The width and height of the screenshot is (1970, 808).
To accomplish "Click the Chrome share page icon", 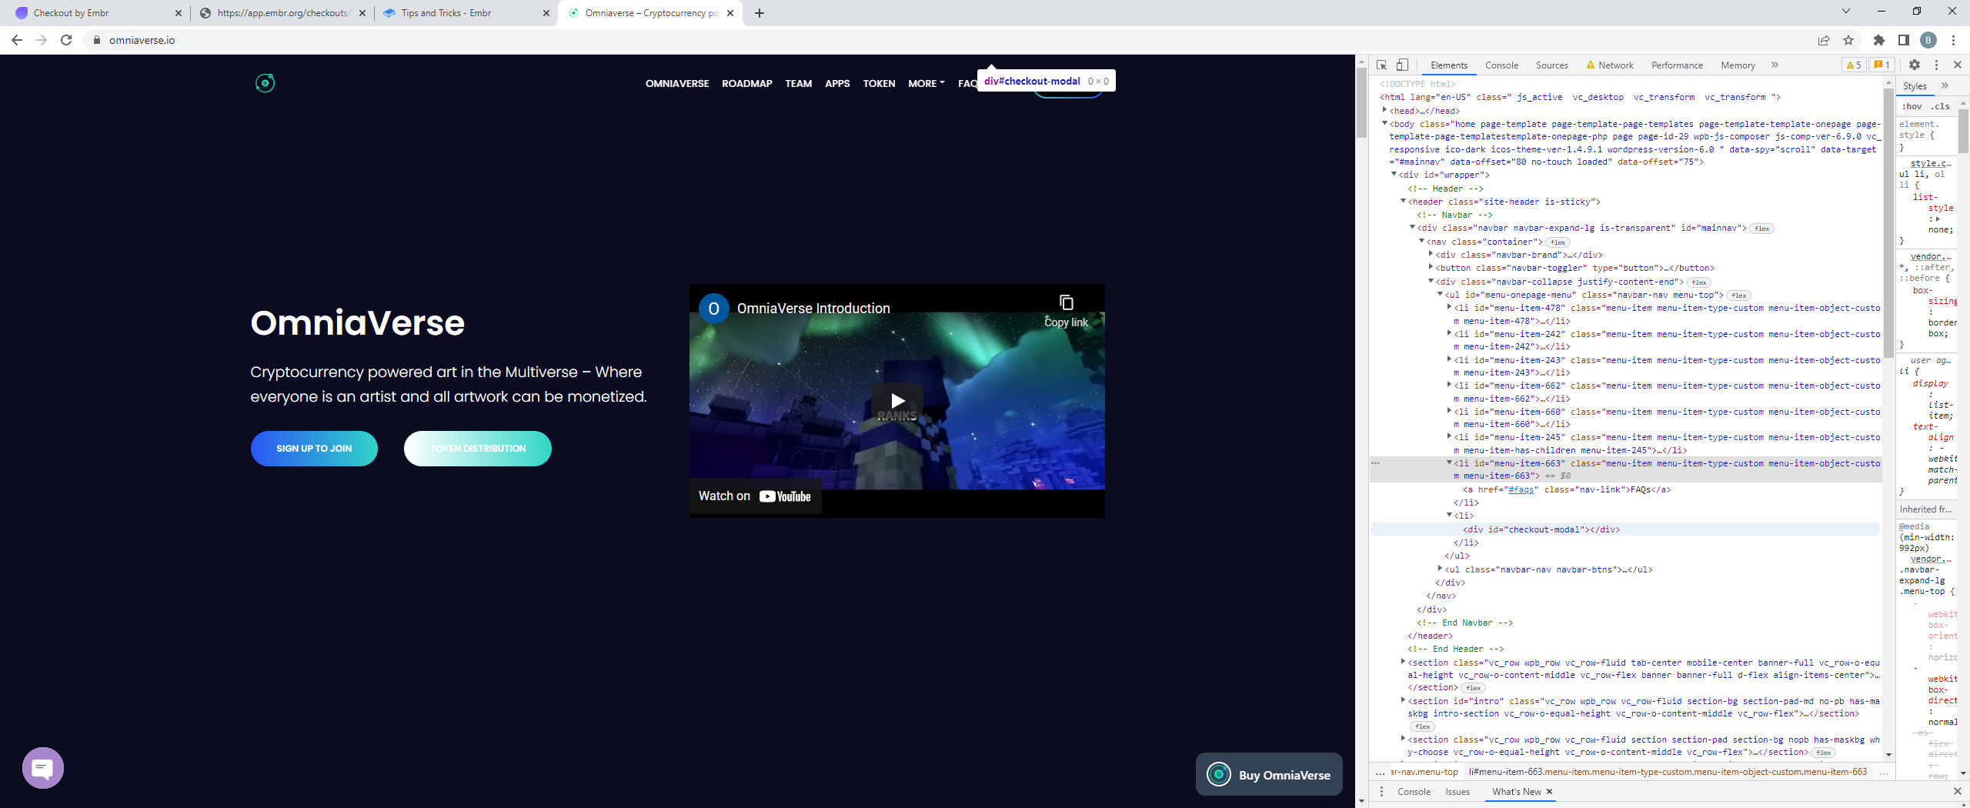I will [1823, 40].
